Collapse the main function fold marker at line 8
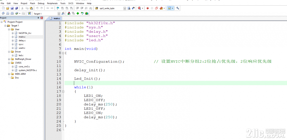 coord(63,53)
